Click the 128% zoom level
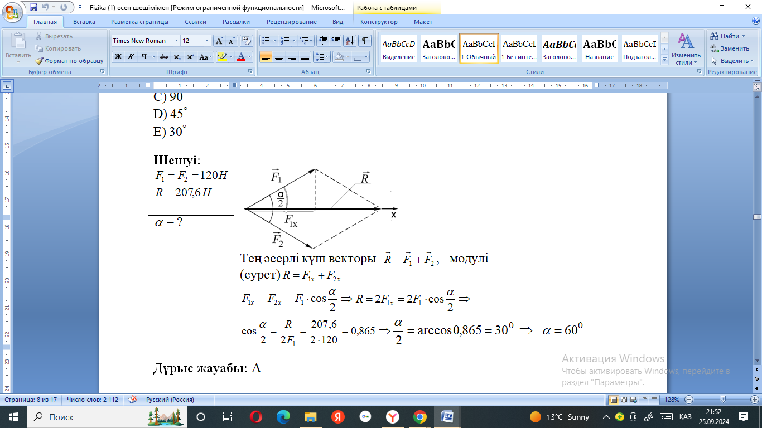 pos(672,400)
